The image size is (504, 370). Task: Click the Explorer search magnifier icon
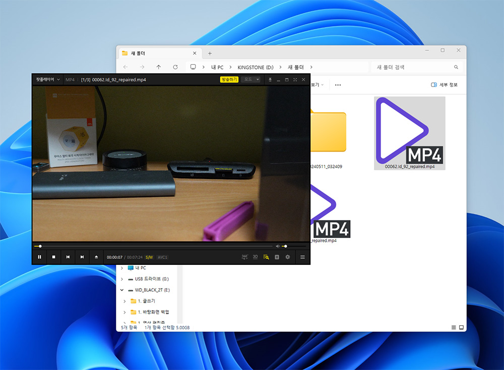pos(456,67)
